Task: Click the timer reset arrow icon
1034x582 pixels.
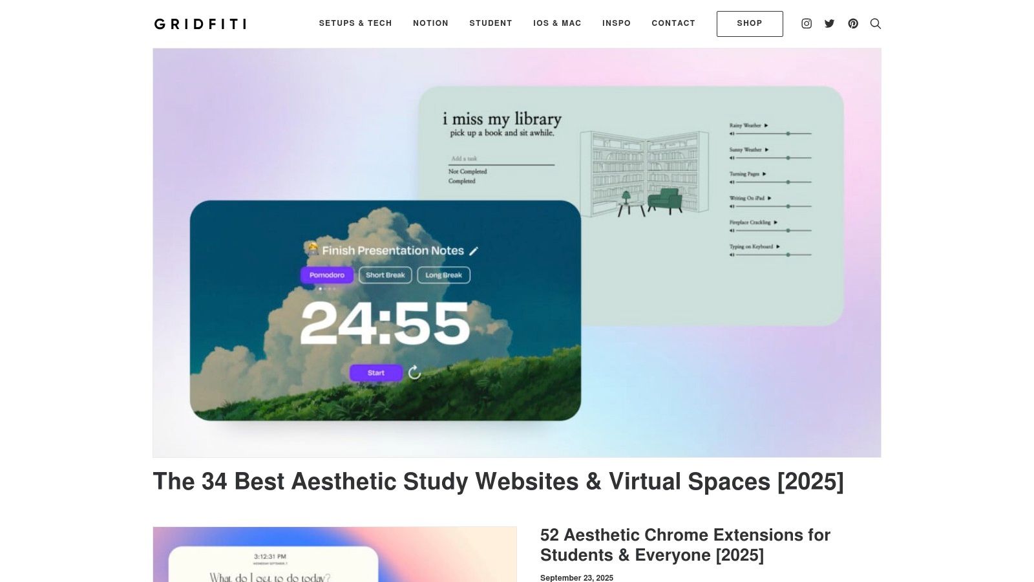Action: pyautogui.click(x=415, y=372)
